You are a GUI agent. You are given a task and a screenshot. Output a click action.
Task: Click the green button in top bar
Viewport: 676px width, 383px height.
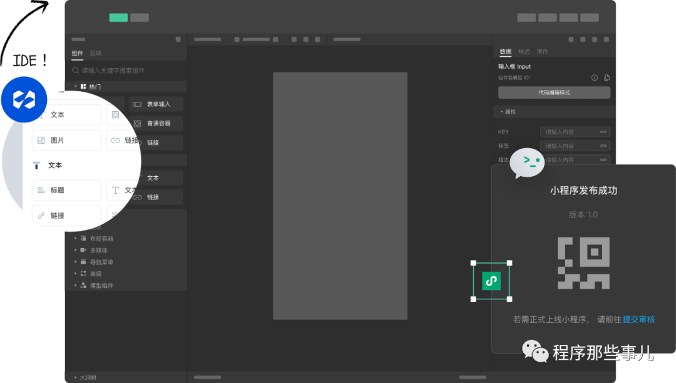pos(118,17)
